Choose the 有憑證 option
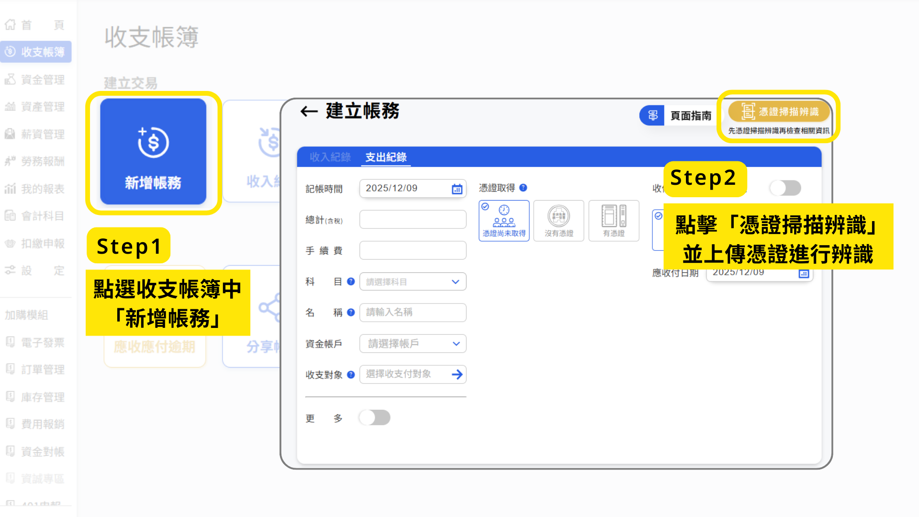Screen dimensions: 919x517 [x=614, y=221]
